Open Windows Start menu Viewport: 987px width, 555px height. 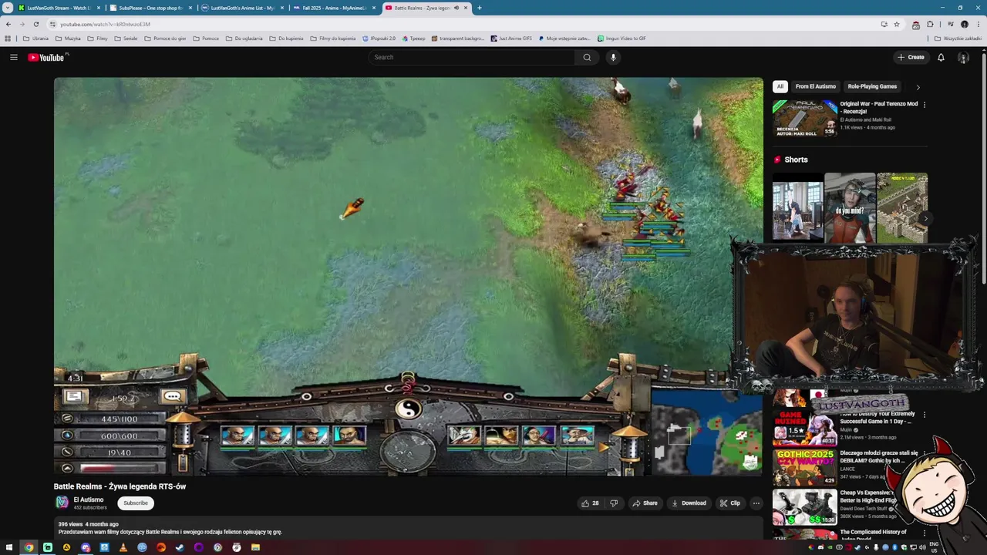point(9,547)
